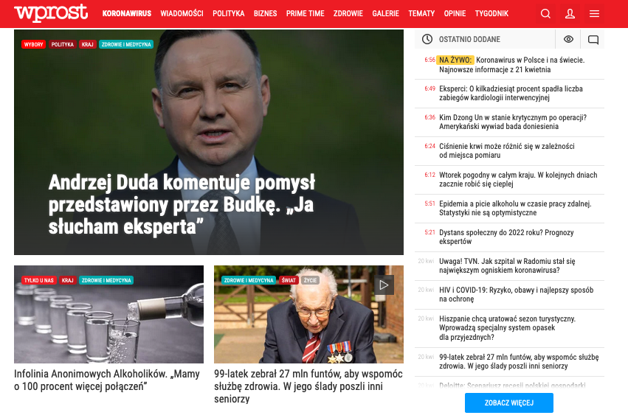This screenshot has width=628, height=418.
Task: Click the user account icon
Action: [x=570, y=13]
